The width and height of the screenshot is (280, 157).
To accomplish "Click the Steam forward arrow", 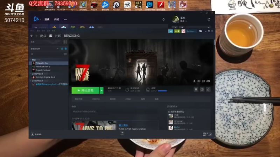I will [x=36, y=36].
